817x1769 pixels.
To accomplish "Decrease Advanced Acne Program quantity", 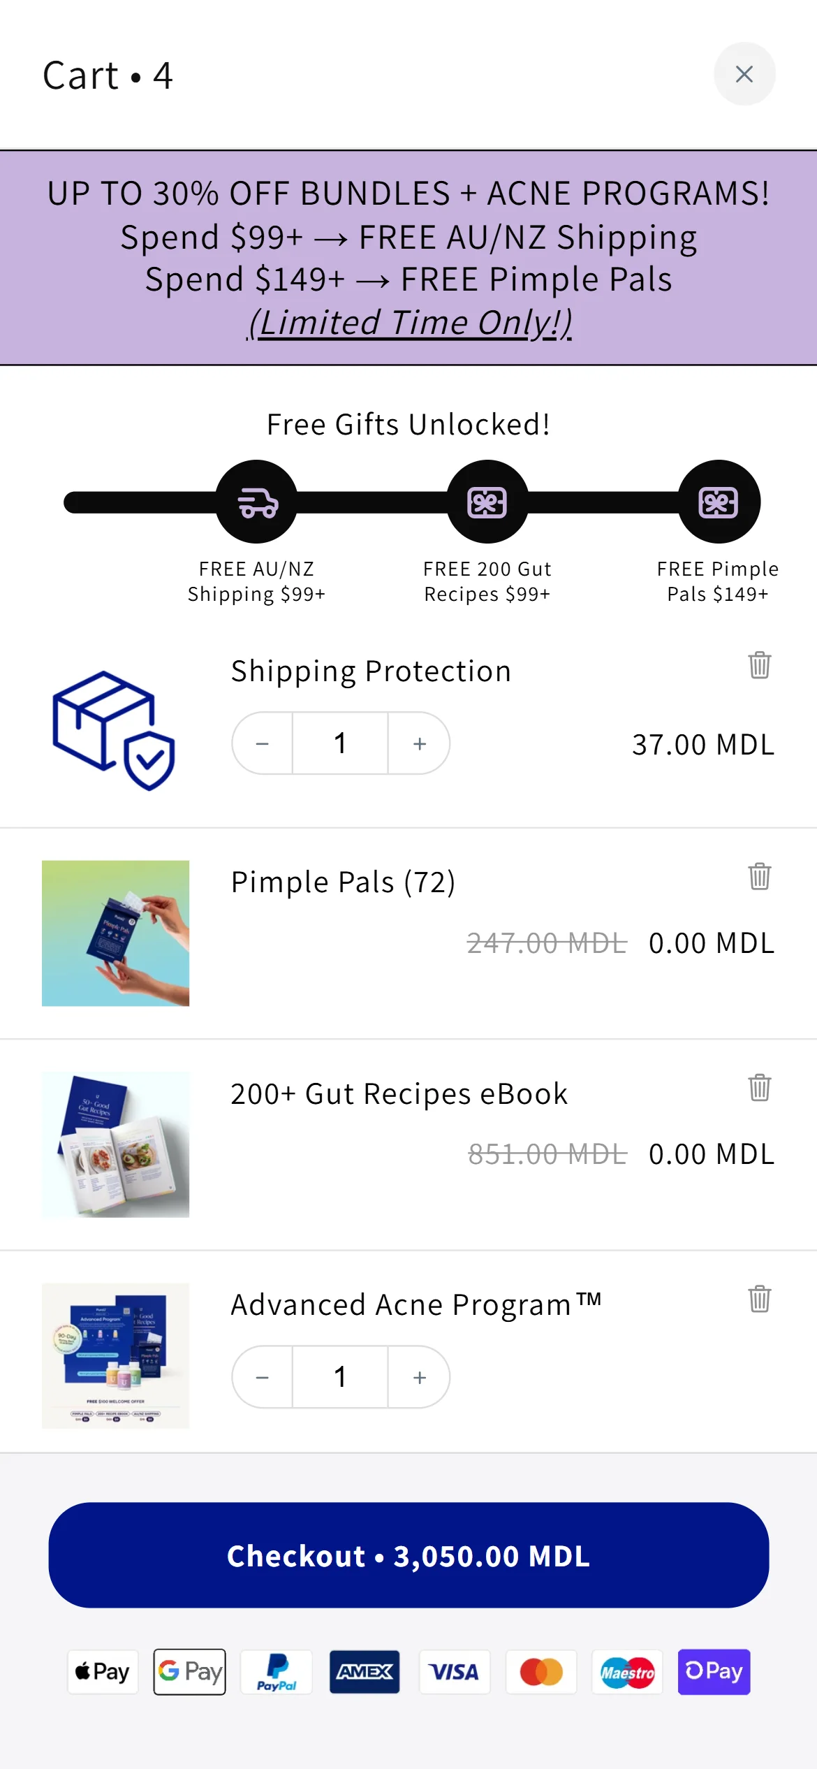I will (263, 1377).
